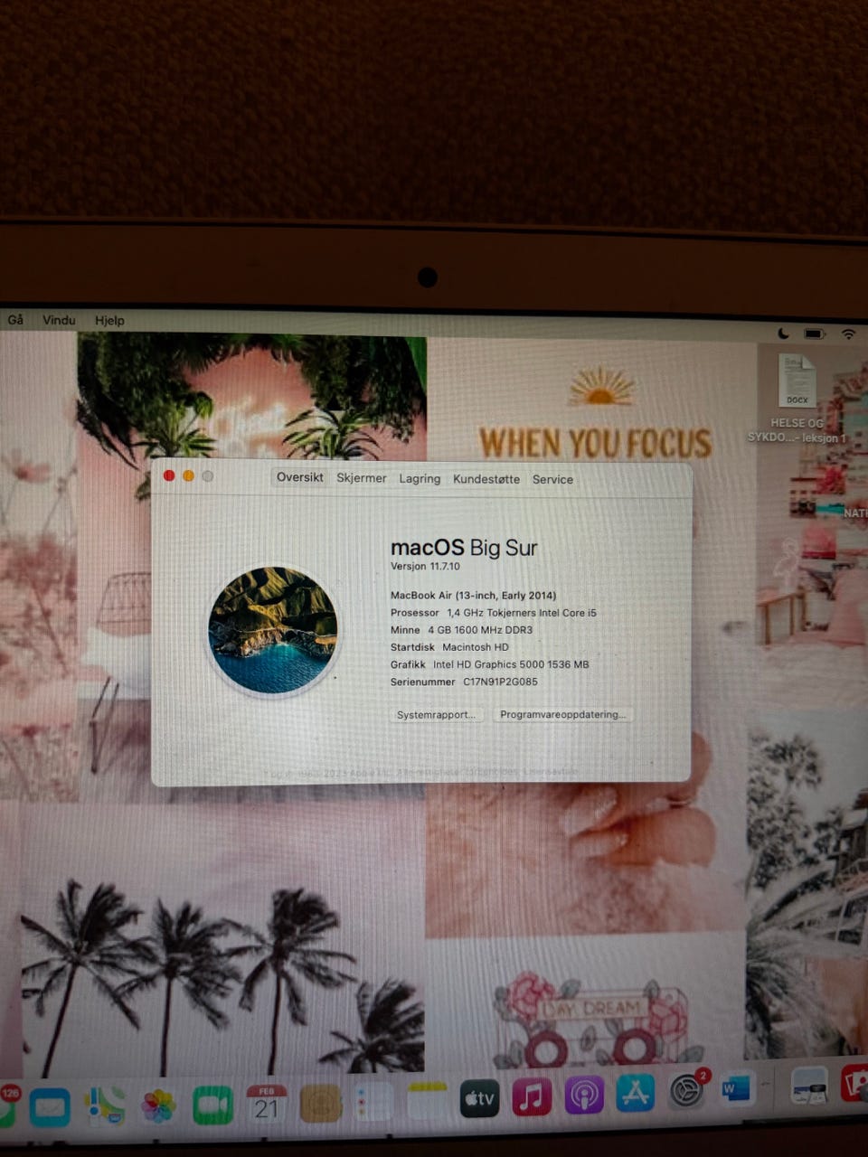This screenshot has width=868, height=1157.
Task: Launch Microsoft Word from the Dock
Action: coord(736,1089)
